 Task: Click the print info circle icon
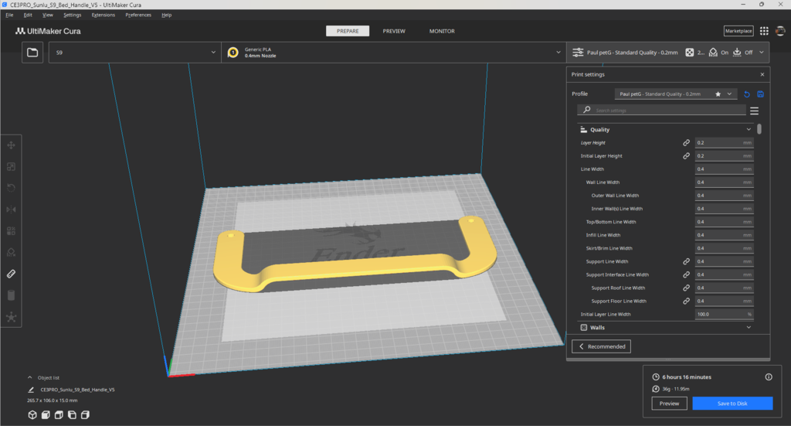(x=769, y=377)
